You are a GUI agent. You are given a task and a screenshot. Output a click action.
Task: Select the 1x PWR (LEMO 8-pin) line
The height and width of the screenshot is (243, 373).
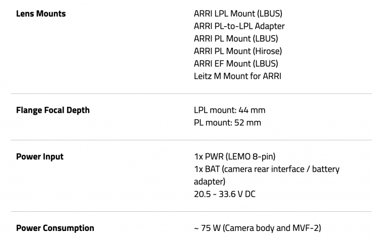(234, 156)
